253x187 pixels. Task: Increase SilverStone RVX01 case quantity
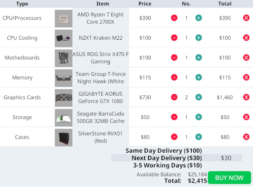(x=199, y=137)
